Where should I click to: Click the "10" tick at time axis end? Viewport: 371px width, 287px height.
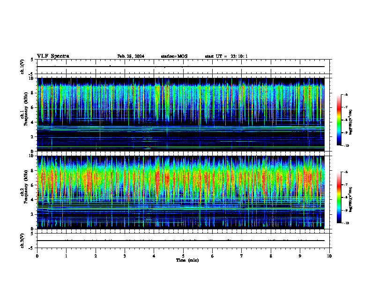[x=329, y=256]
